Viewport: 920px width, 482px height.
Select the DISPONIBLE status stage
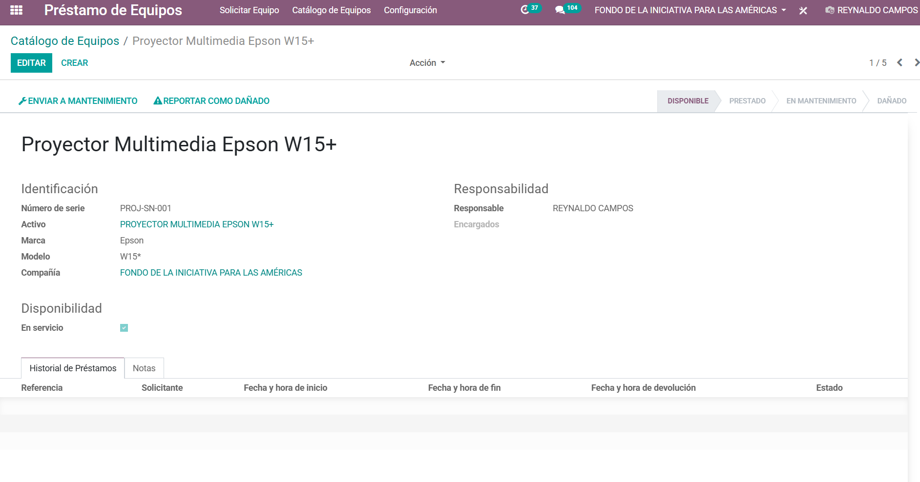688,101
